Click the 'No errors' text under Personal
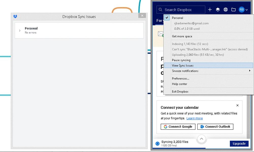Viewport: 254px width, 152px height. (31, 32)
